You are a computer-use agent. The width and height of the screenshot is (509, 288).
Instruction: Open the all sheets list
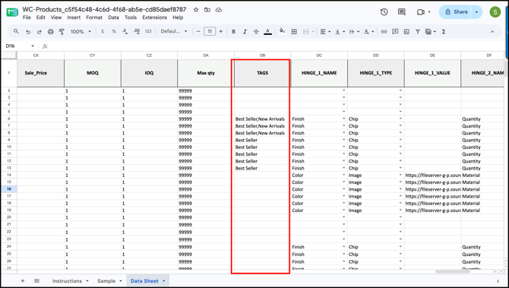click(x=36, y=281)
